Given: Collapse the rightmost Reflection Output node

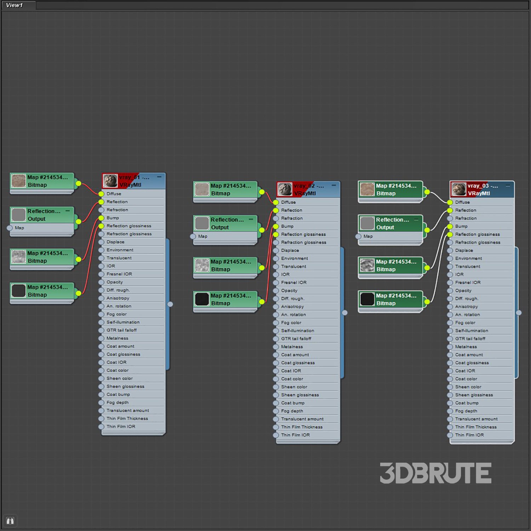Looking at the screenshot, I should coord(416,219).
